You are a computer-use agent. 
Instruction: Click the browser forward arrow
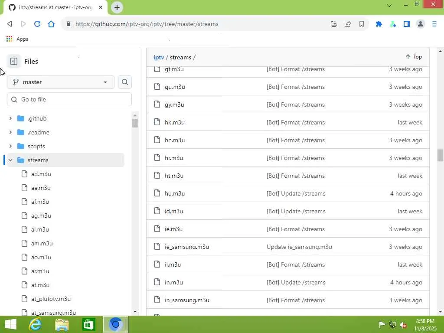tap(23, 24)
